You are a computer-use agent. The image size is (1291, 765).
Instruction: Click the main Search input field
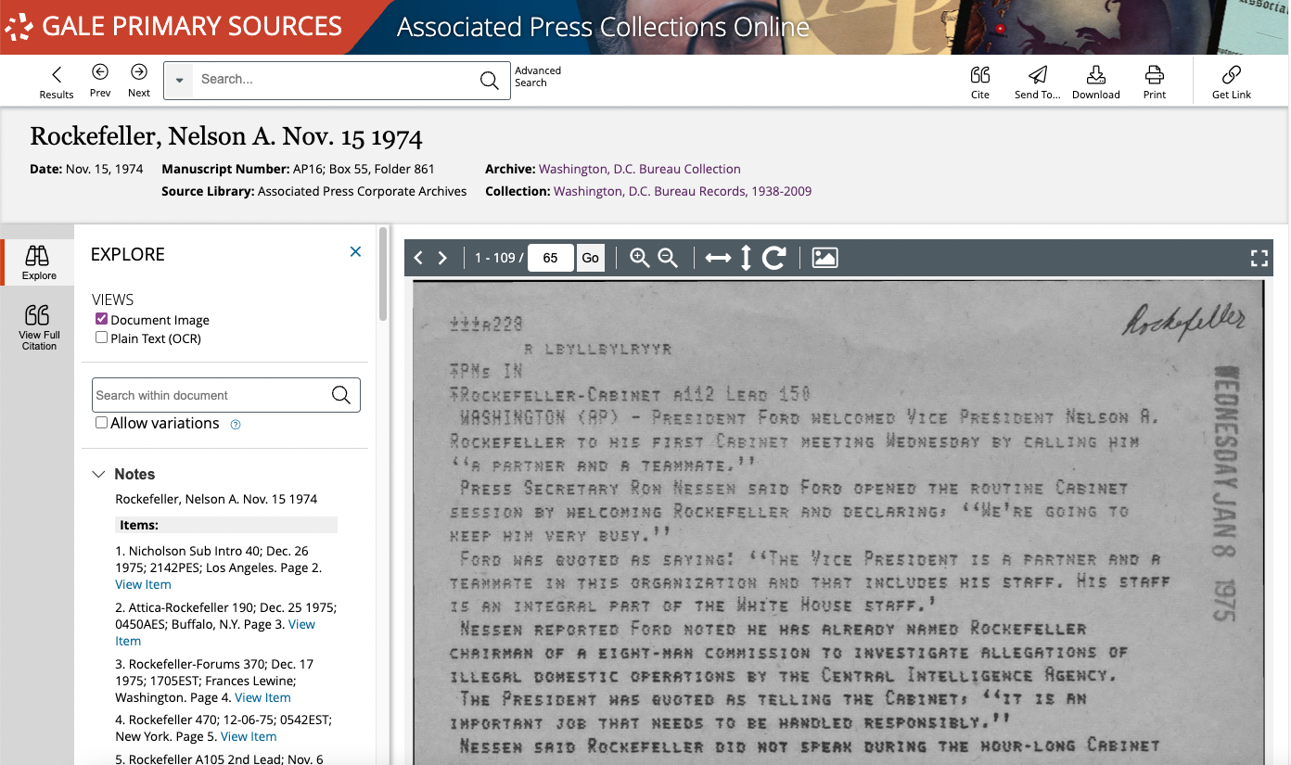click(334, 80)
